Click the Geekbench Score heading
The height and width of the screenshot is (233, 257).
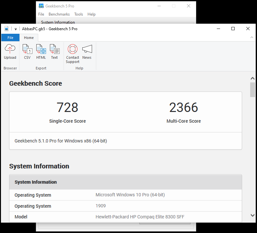tap(36, 83)
